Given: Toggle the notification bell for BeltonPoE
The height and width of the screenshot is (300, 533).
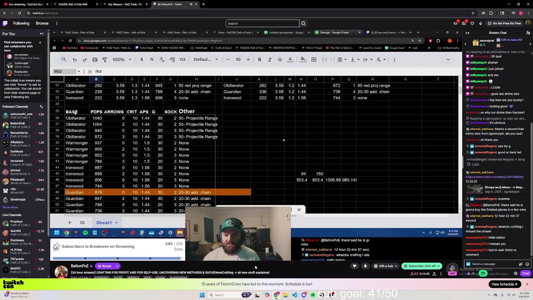Looking at the screenshot, I should click(365, 266).
